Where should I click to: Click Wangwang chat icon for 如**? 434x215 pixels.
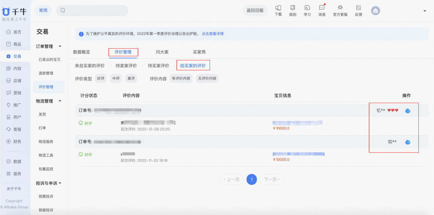coord(408,142)
